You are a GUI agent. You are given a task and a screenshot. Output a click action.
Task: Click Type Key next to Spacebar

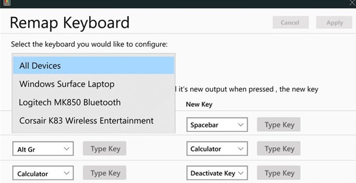pyautogui.click(x=279, y=125)
